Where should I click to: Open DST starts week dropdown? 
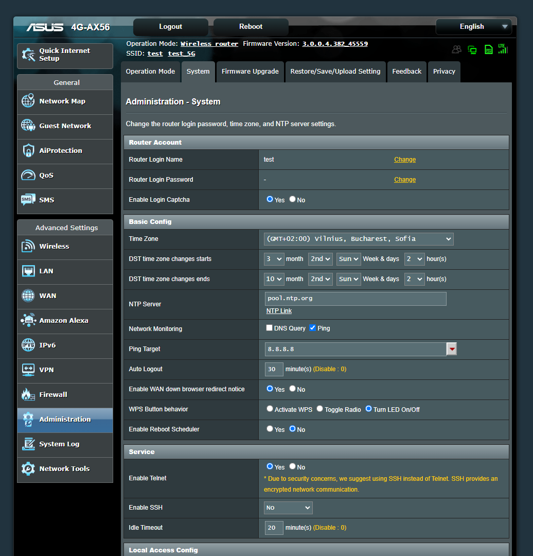pyautogui.click(x=321, y=259)
